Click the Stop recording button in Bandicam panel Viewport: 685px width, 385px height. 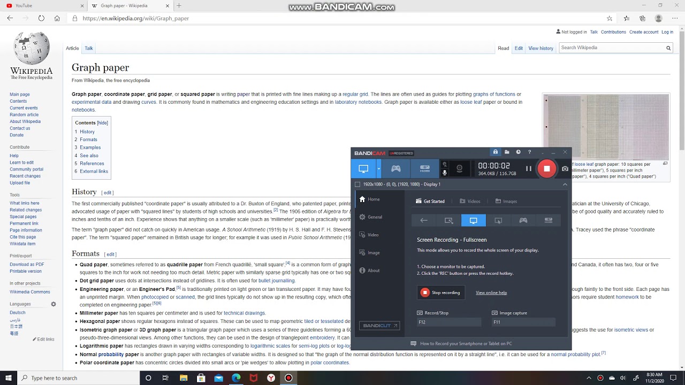441,292
